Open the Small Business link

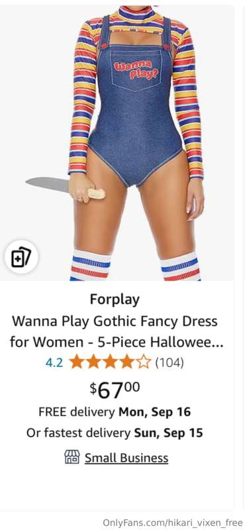(126, 458)
